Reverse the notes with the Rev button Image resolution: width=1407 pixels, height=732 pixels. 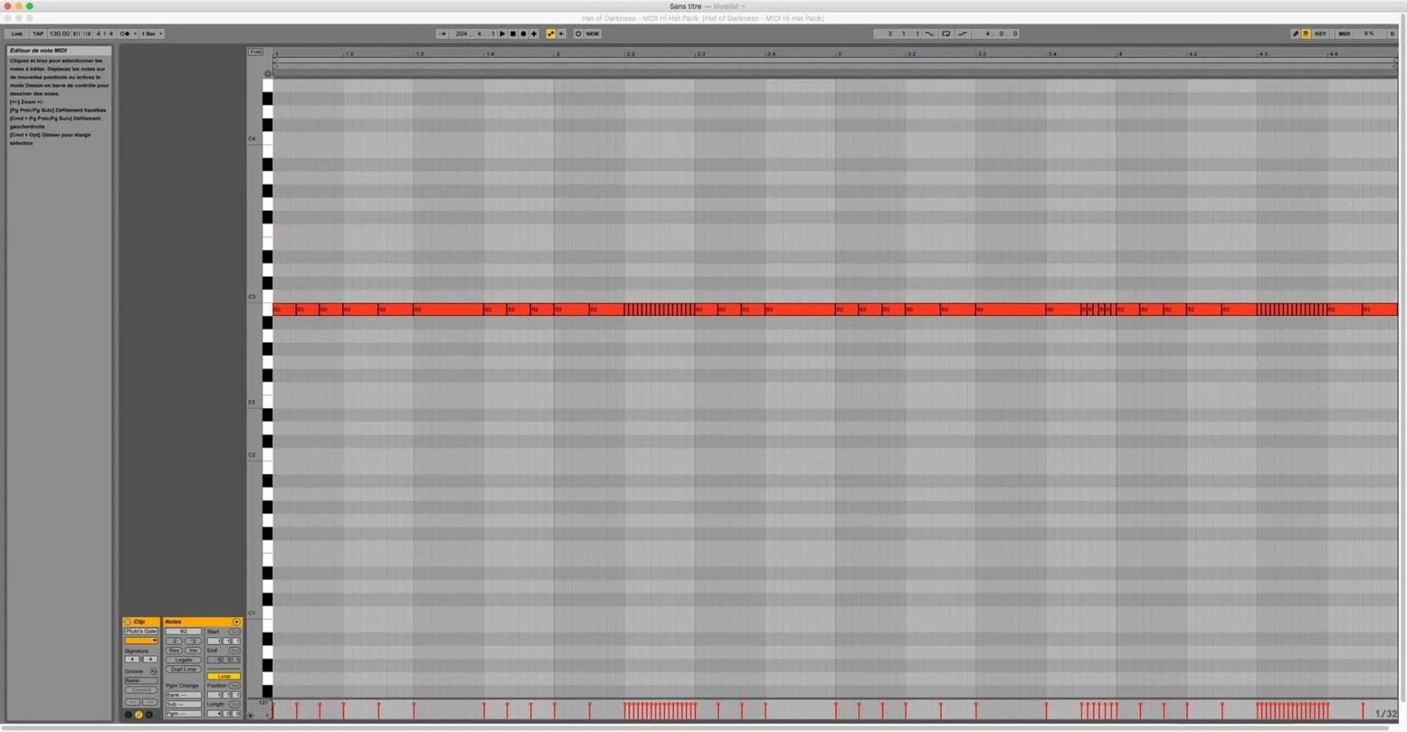(x=174, y=650)
